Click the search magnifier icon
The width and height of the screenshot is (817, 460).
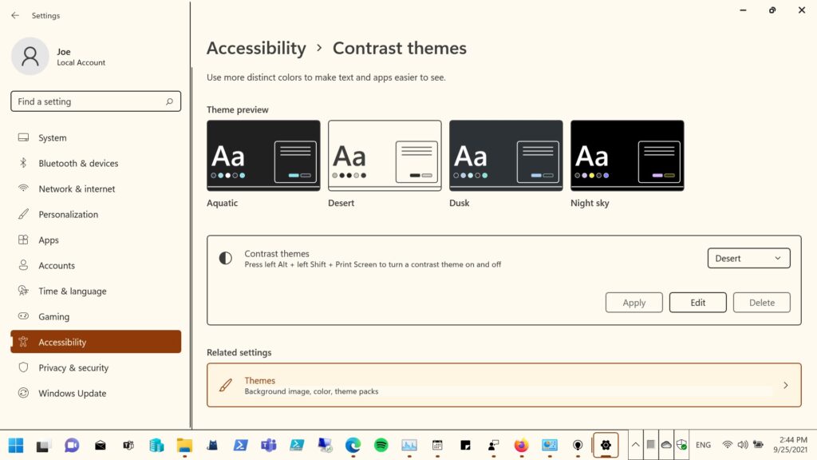click(169, 101)
